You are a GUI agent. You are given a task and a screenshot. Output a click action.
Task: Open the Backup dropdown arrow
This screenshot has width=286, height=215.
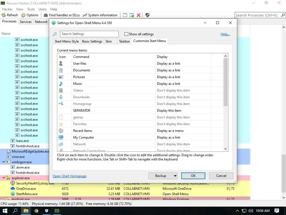click(175, 176)
